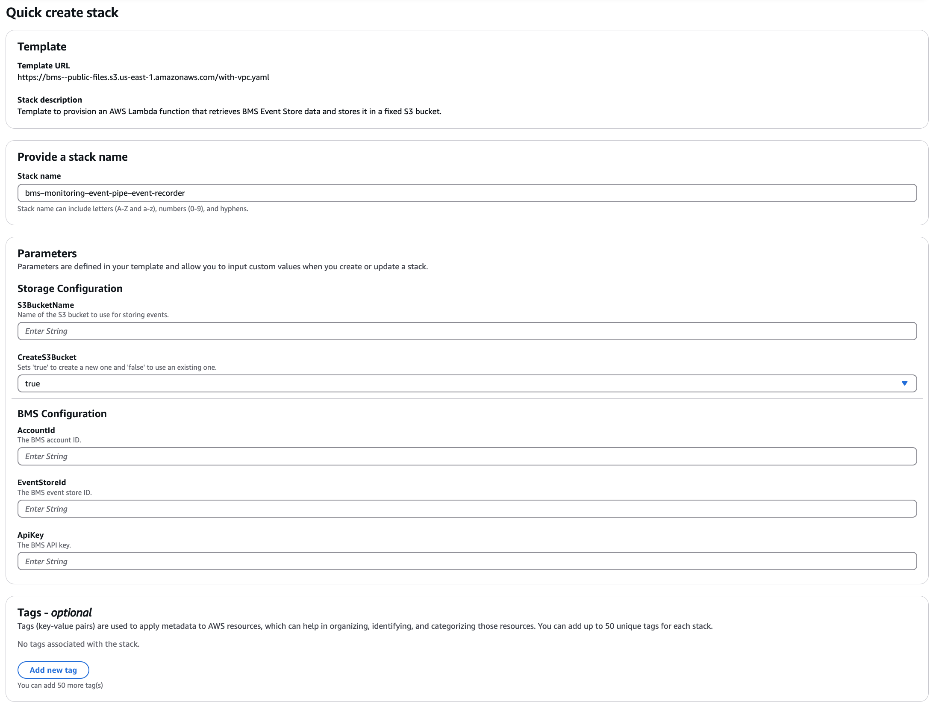Focus the Stack name input field
The height and width of the screenshot is (707, 936).
pyautogui.click(x=467, y=193)
